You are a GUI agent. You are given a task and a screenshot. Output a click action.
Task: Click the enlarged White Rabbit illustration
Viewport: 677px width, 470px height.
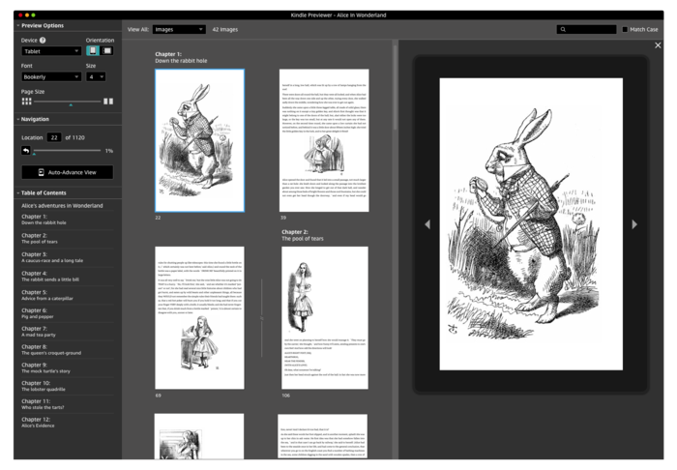[531, 224]
